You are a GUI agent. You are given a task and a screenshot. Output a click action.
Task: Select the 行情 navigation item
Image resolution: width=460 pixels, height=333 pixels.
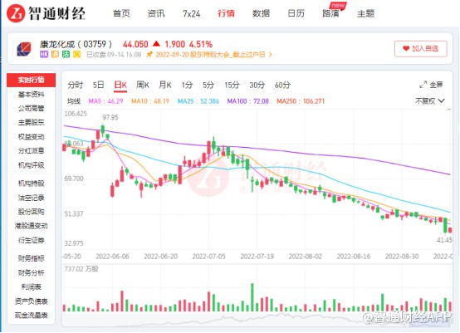(x=226, y=13)
